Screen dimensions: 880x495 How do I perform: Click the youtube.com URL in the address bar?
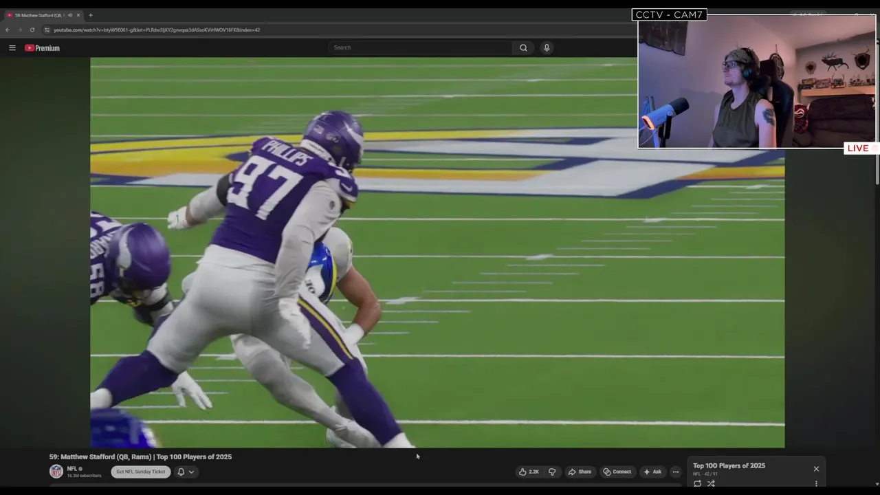(157, 30)
